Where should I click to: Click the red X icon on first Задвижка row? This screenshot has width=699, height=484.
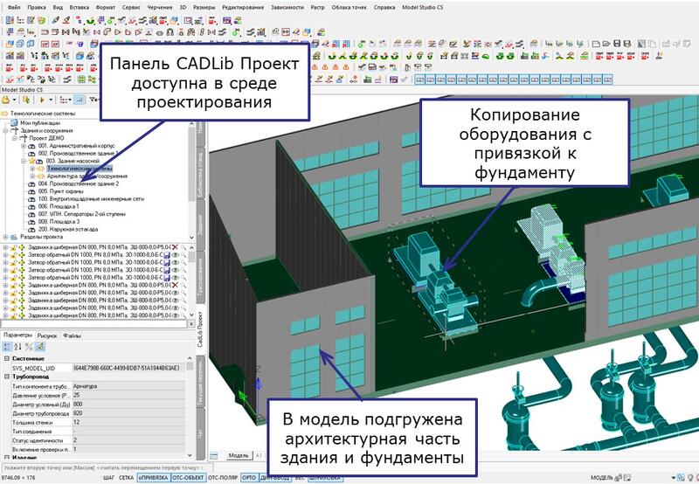pos(175,247)
